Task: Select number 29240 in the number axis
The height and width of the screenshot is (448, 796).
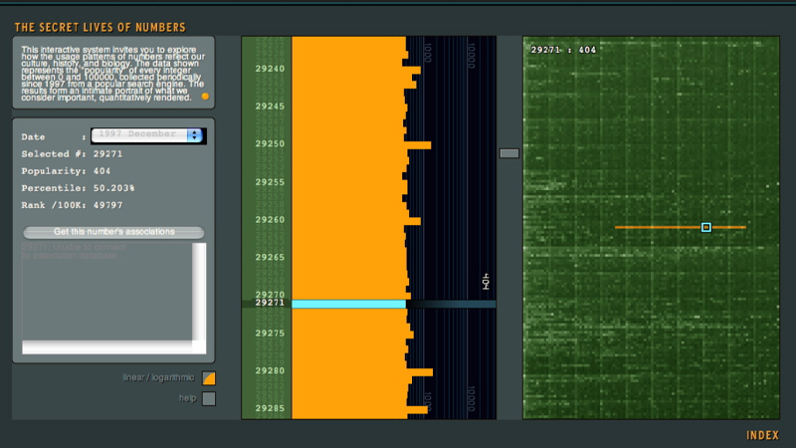Action: coord(270,69)
